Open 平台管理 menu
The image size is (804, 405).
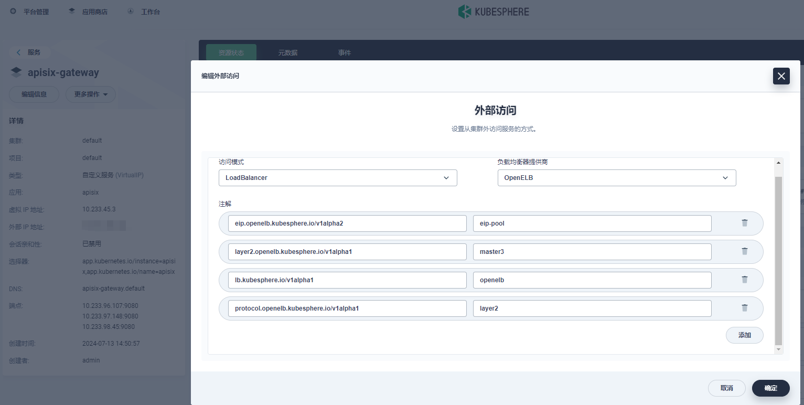tap(36, 12)
